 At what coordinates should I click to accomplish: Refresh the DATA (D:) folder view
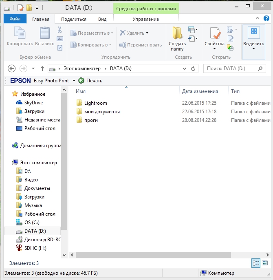pyautogui.click(x=193, y=68)
